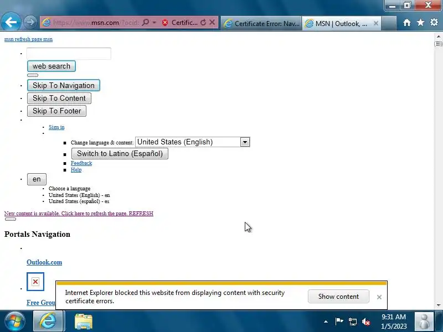
Task: Open the Feedback link
Action: pos(81,163)
